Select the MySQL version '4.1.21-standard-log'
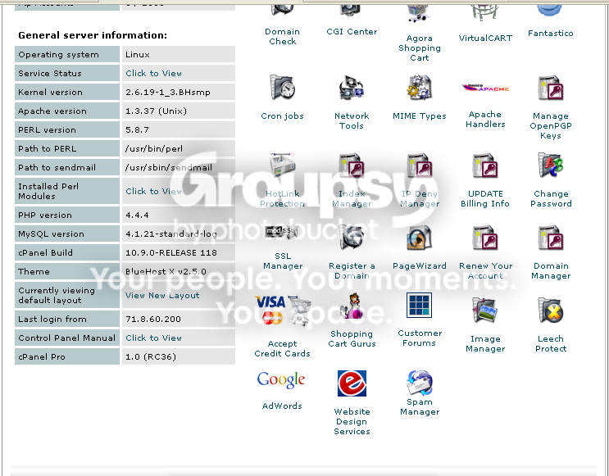The image size is (609, 476). pos(171,234)
